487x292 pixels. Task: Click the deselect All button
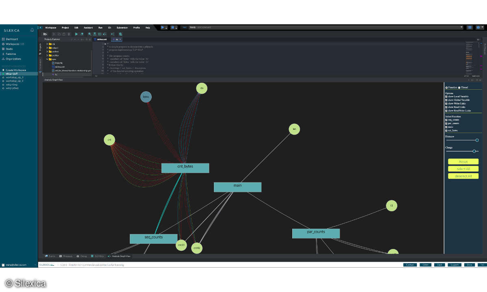[x=463, y=176]
